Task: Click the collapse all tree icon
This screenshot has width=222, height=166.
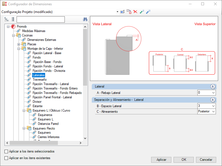Action: (x=13, y=19)
